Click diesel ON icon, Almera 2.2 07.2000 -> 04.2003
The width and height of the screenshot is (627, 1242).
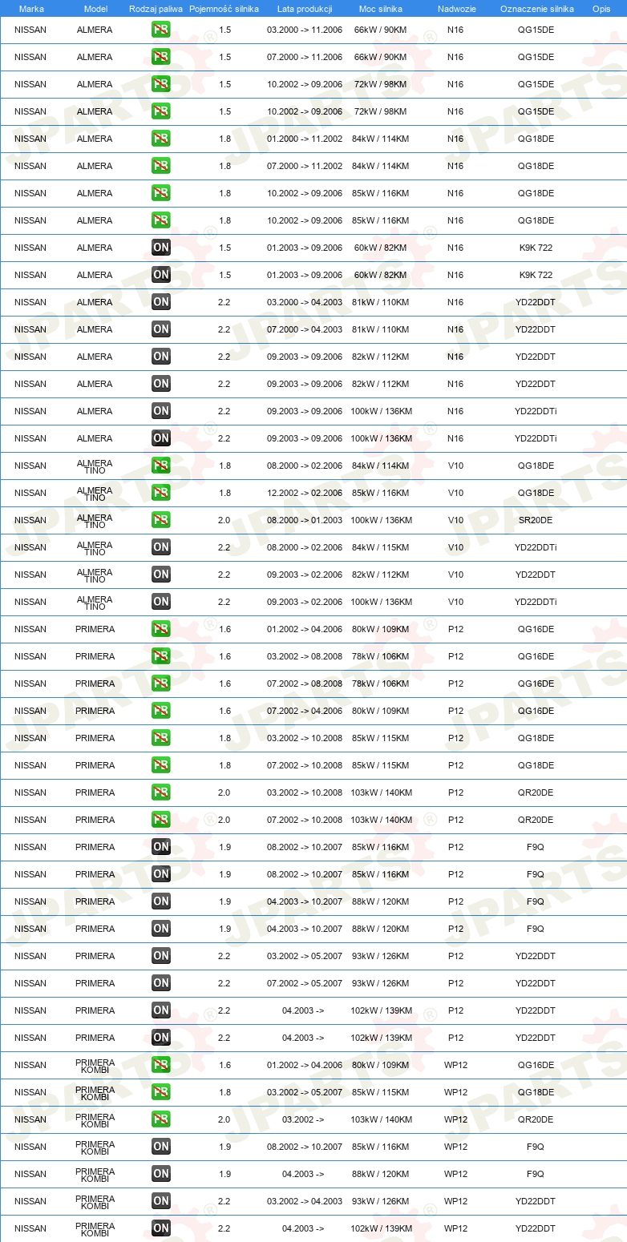pos(160,329)
